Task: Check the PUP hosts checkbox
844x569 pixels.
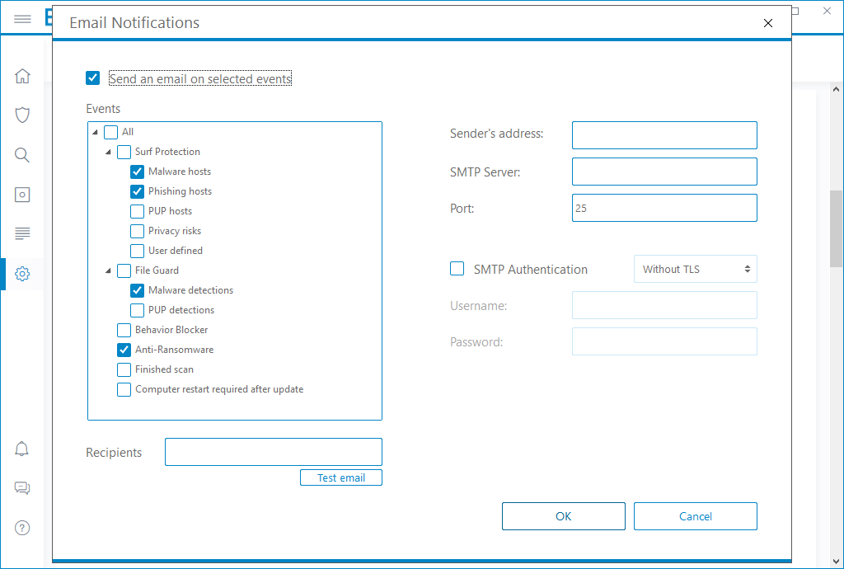Action: point(137,211)
